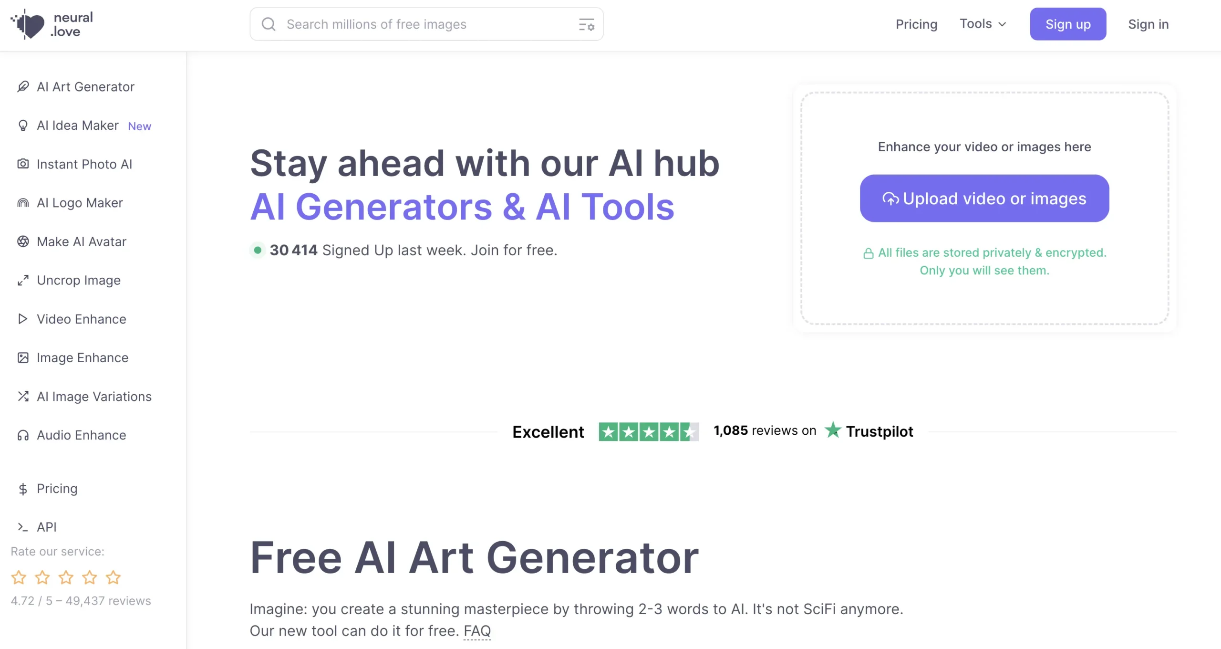Open the Tools dropdown menu
Viewport: 1221px width, 649px height.
pos(983,23)
